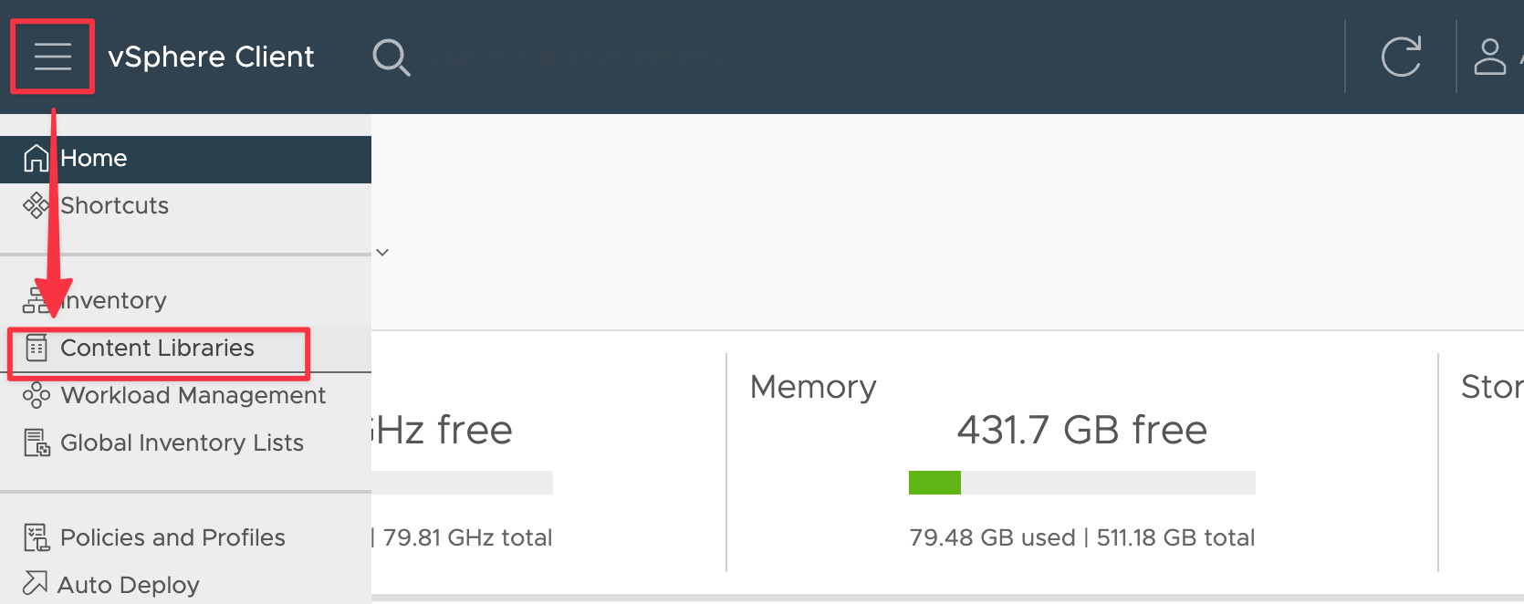Click the vSphere Client title
1524x604 pixels.
[211, 57]
